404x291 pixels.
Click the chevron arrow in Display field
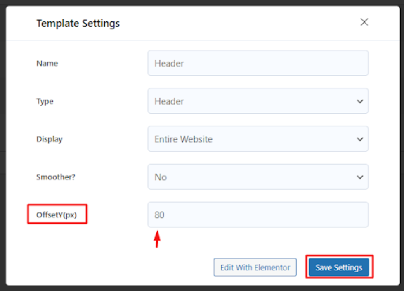360,139
